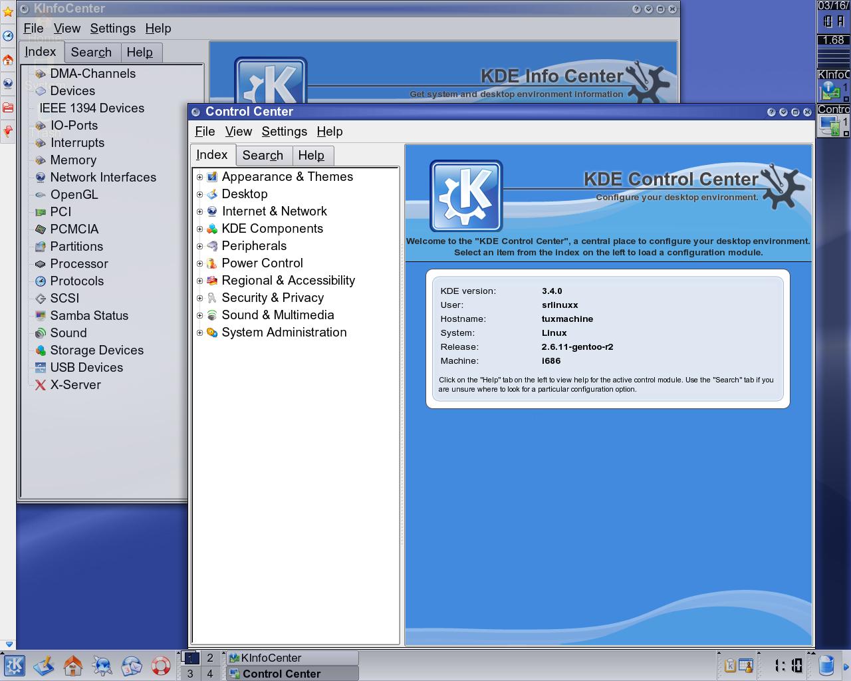Select Memory in KInfoCenter list
This screenshot has width=851, height=681.
coord(73,160)
